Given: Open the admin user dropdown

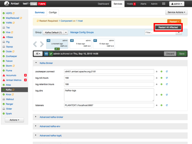Looking at the screenshot, I should (x=177, y=4).
